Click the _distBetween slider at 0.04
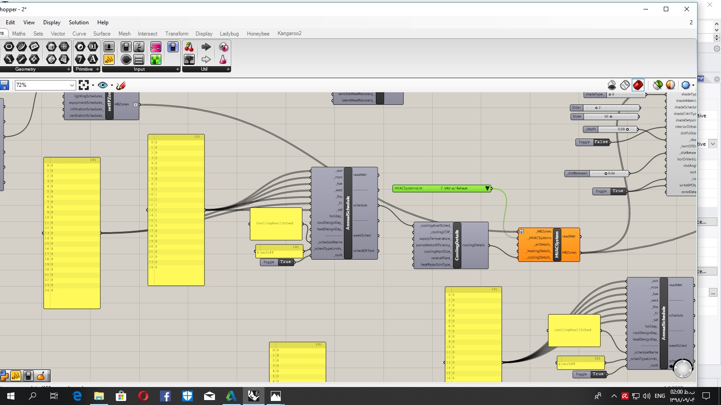This screenshot has height=405, width=721. 597,173
